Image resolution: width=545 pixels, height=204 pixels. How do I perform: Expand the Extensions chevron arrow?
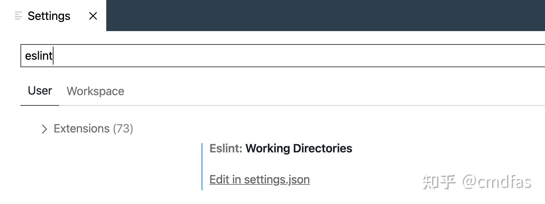tap(44, 129)
